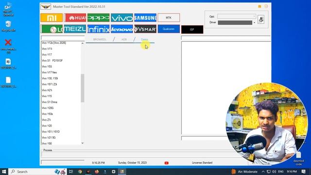The width and height of the screenshot is (311, 175).
Task: Open the Driver dropdown
Action: click(x=237, y=23)
